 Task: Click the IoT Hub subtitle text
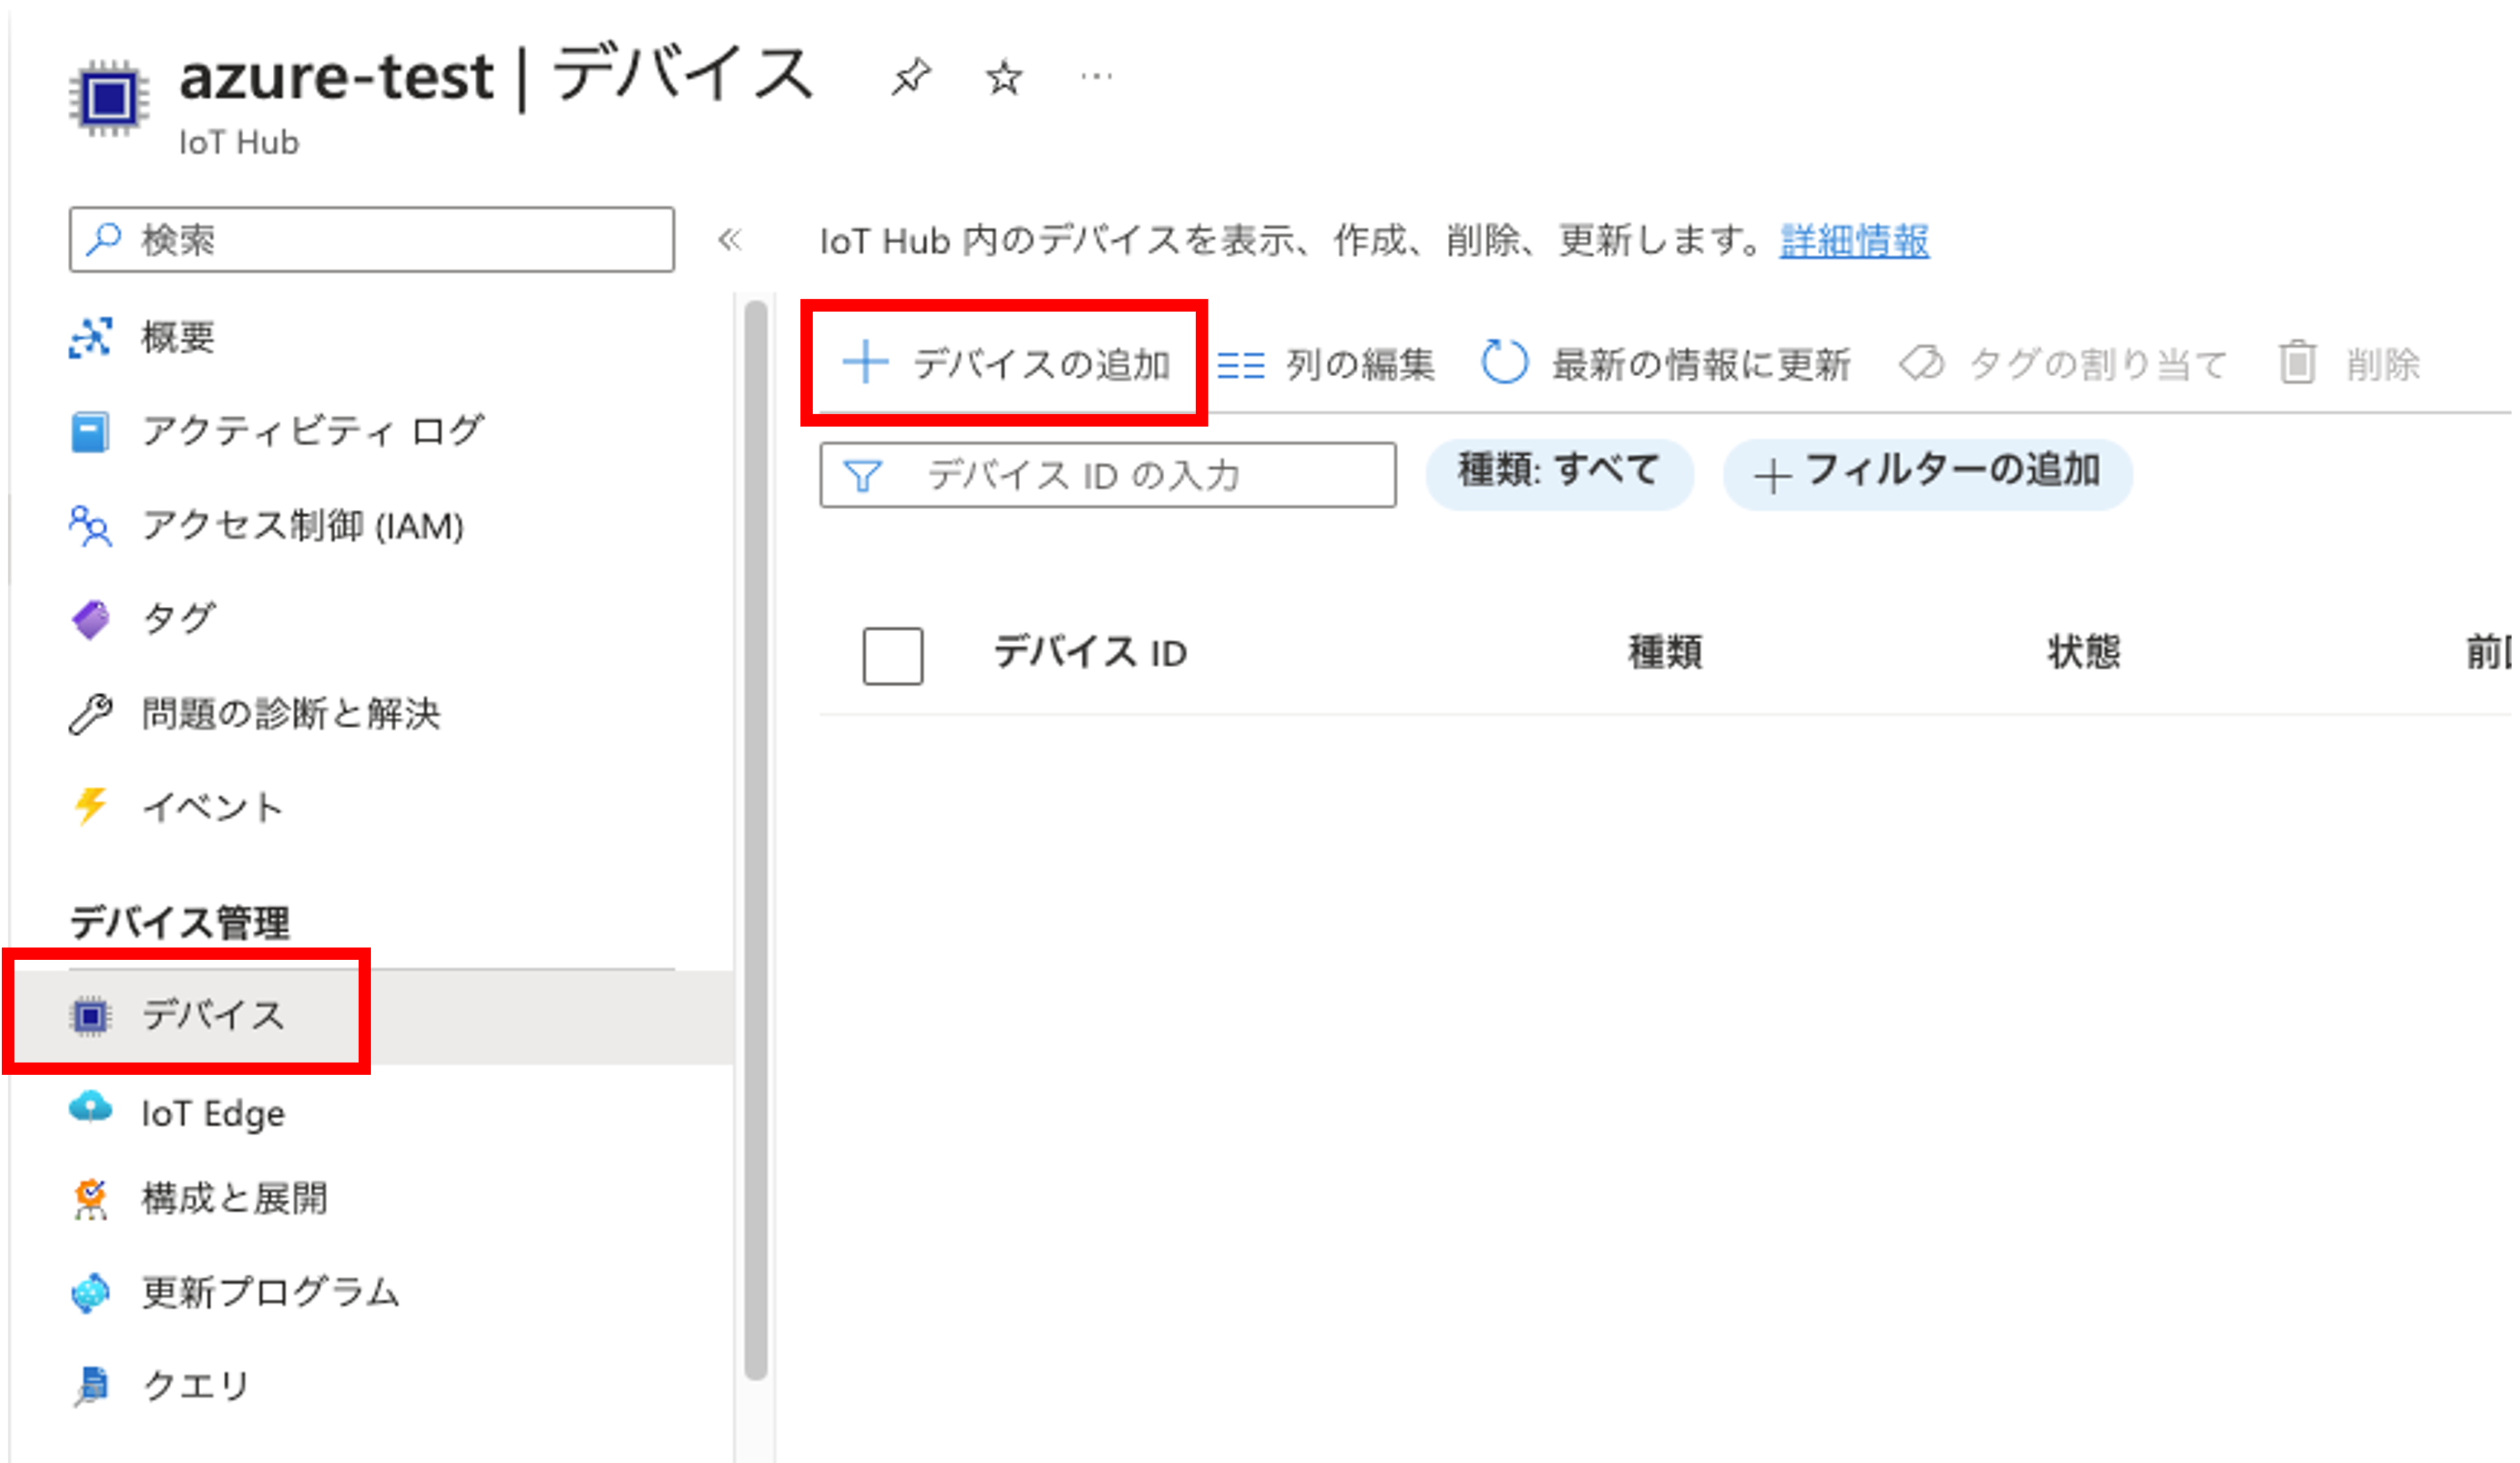click(x=238, y=143)
